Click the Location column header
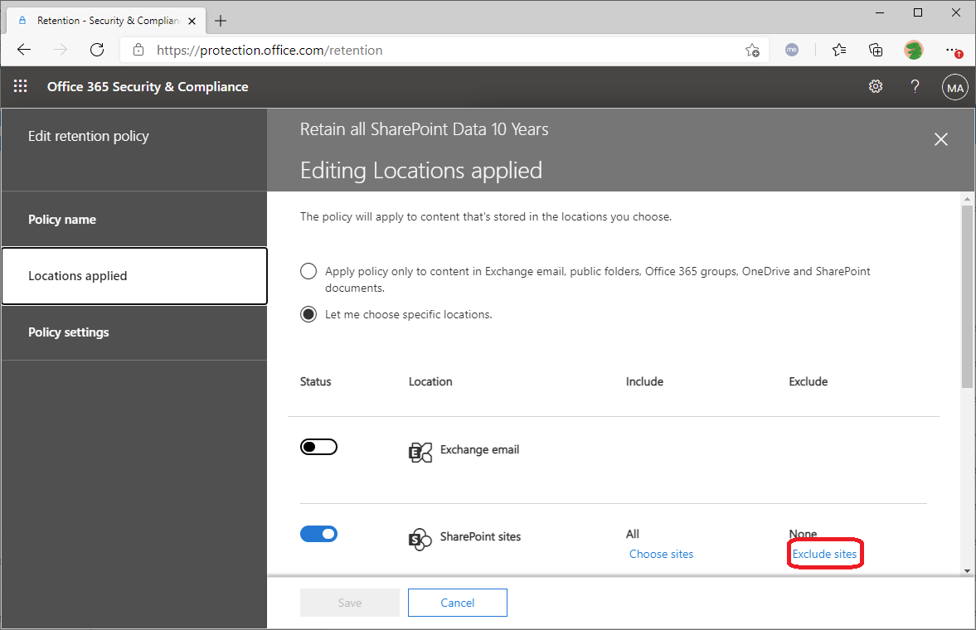This screenshot has width=976, height=630. pos(430,381)
